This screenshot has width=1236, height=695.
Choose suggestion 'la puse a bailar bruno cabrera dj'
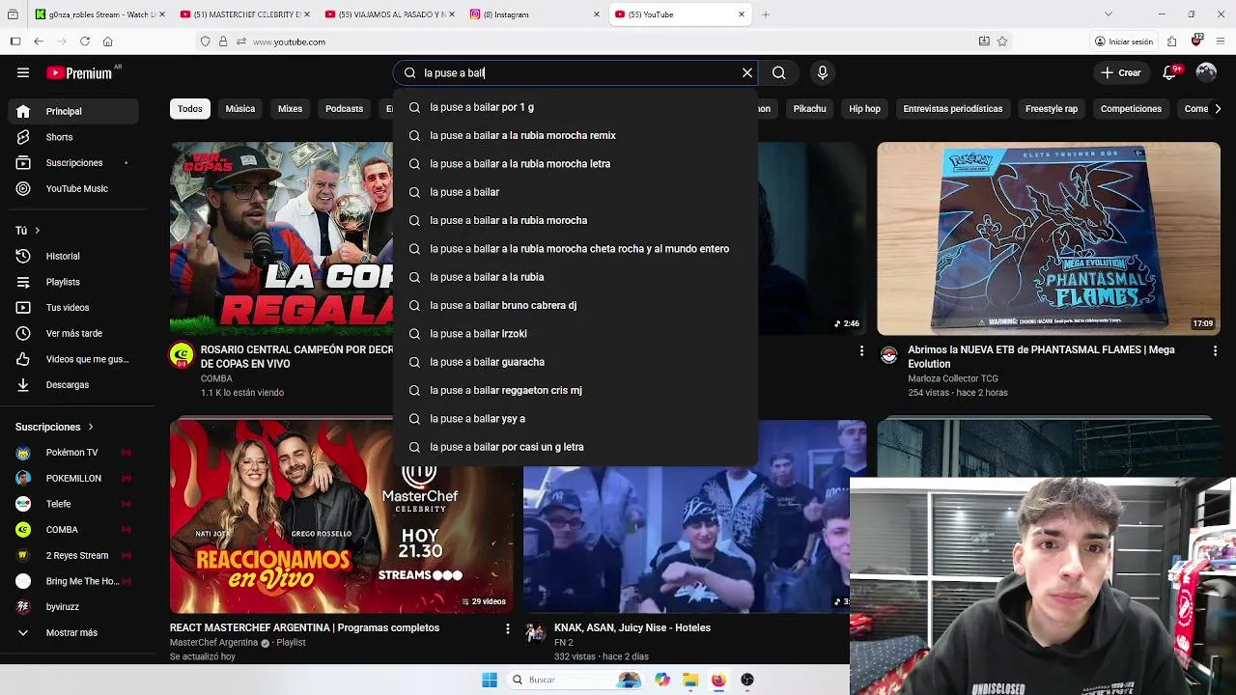point(576,305)
